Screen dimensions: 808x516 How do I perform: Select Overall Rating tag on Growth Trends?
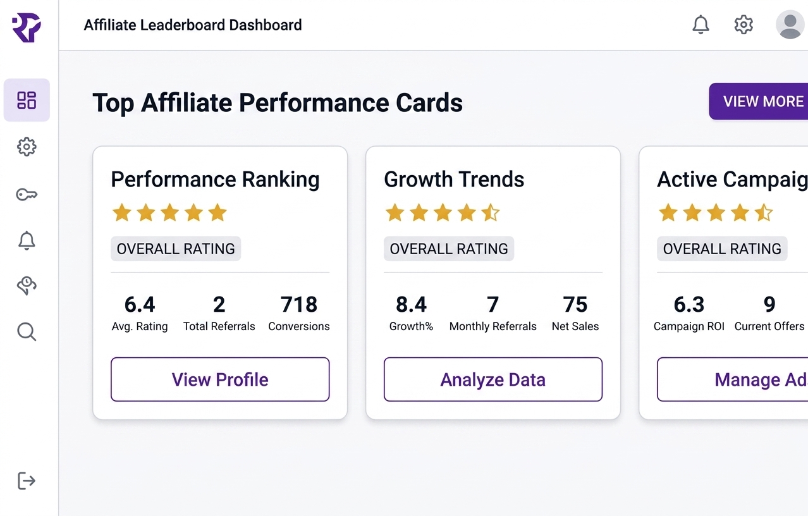coord(449,249)
